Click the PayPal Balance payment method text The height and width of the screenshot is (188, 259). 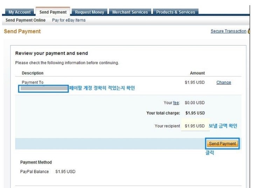click(x=35, y=172)
